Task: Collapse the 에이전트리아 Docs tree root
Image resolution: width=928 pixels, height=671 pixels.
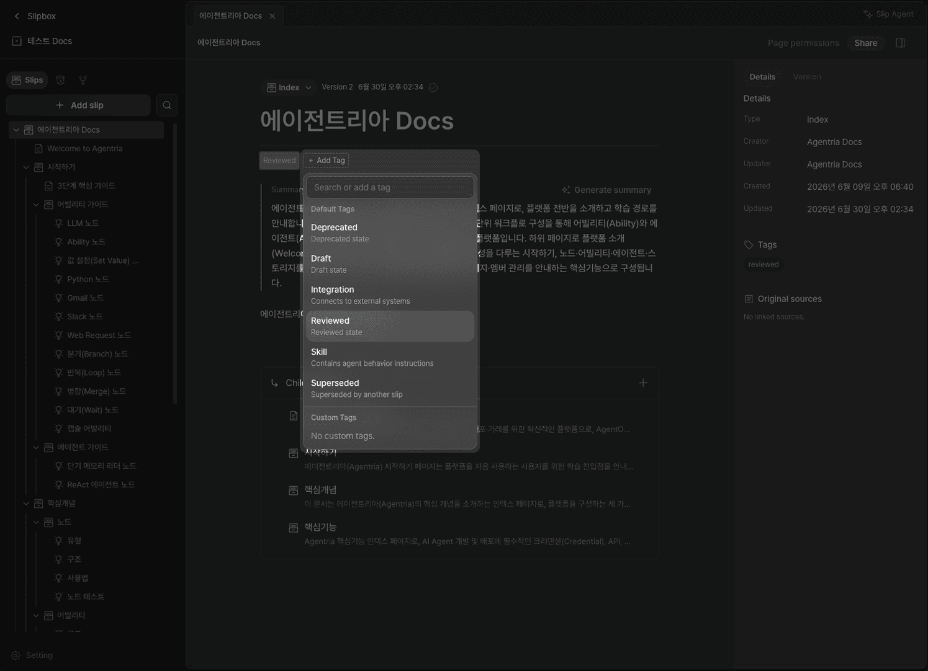Action: (x=16, y=130)
